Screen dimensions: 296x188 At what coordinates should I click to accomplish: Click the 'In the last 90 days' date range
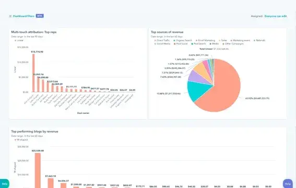(33, 37)
